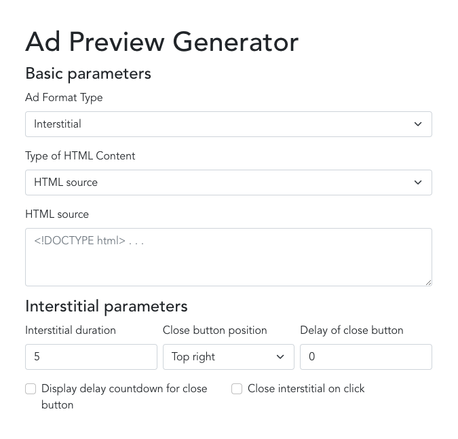The height and width of the screenshot is (439, 458).
Task: Check the Close interstitial on click box
Action: [x=237, y=389]
